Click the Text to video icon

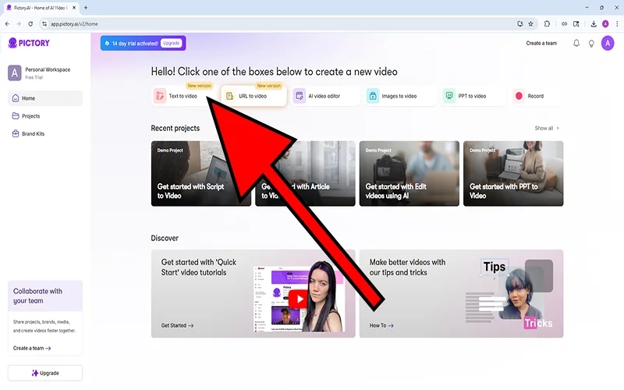[160, 97]
